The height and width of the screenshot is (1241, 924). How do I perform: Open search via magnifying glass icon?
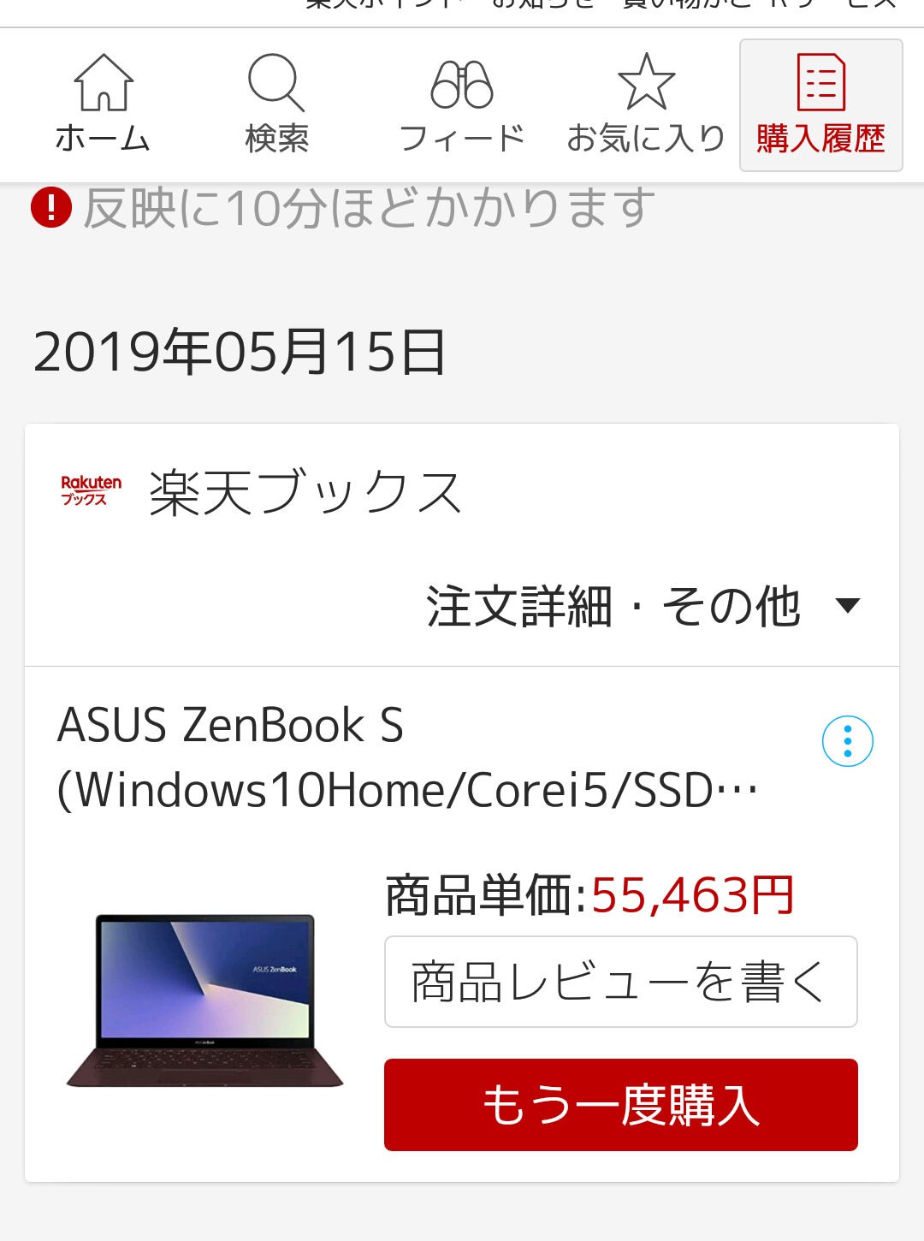pyautogui.click(x=276, y=83)
